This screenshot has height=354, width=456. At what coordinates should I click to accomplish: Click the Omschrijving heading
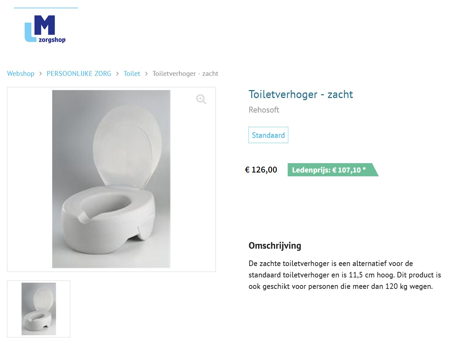click(x=275, y=246)
